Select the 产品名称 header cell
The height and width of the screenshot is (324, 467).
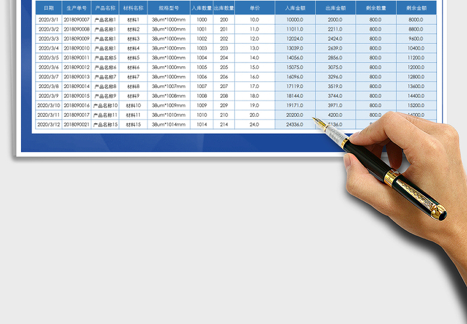[105, 8]
